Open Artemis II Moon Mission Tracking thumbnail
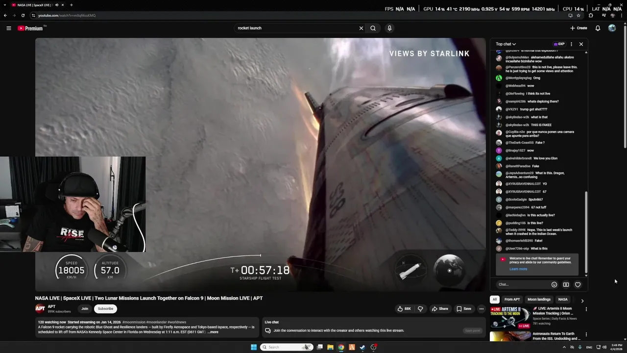Image resolution: width=627 pixels, height=353 pixels. point(510,317)
